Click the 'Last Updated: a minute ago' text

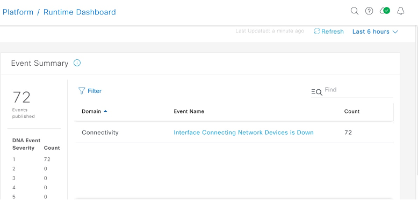click(270, 31)
